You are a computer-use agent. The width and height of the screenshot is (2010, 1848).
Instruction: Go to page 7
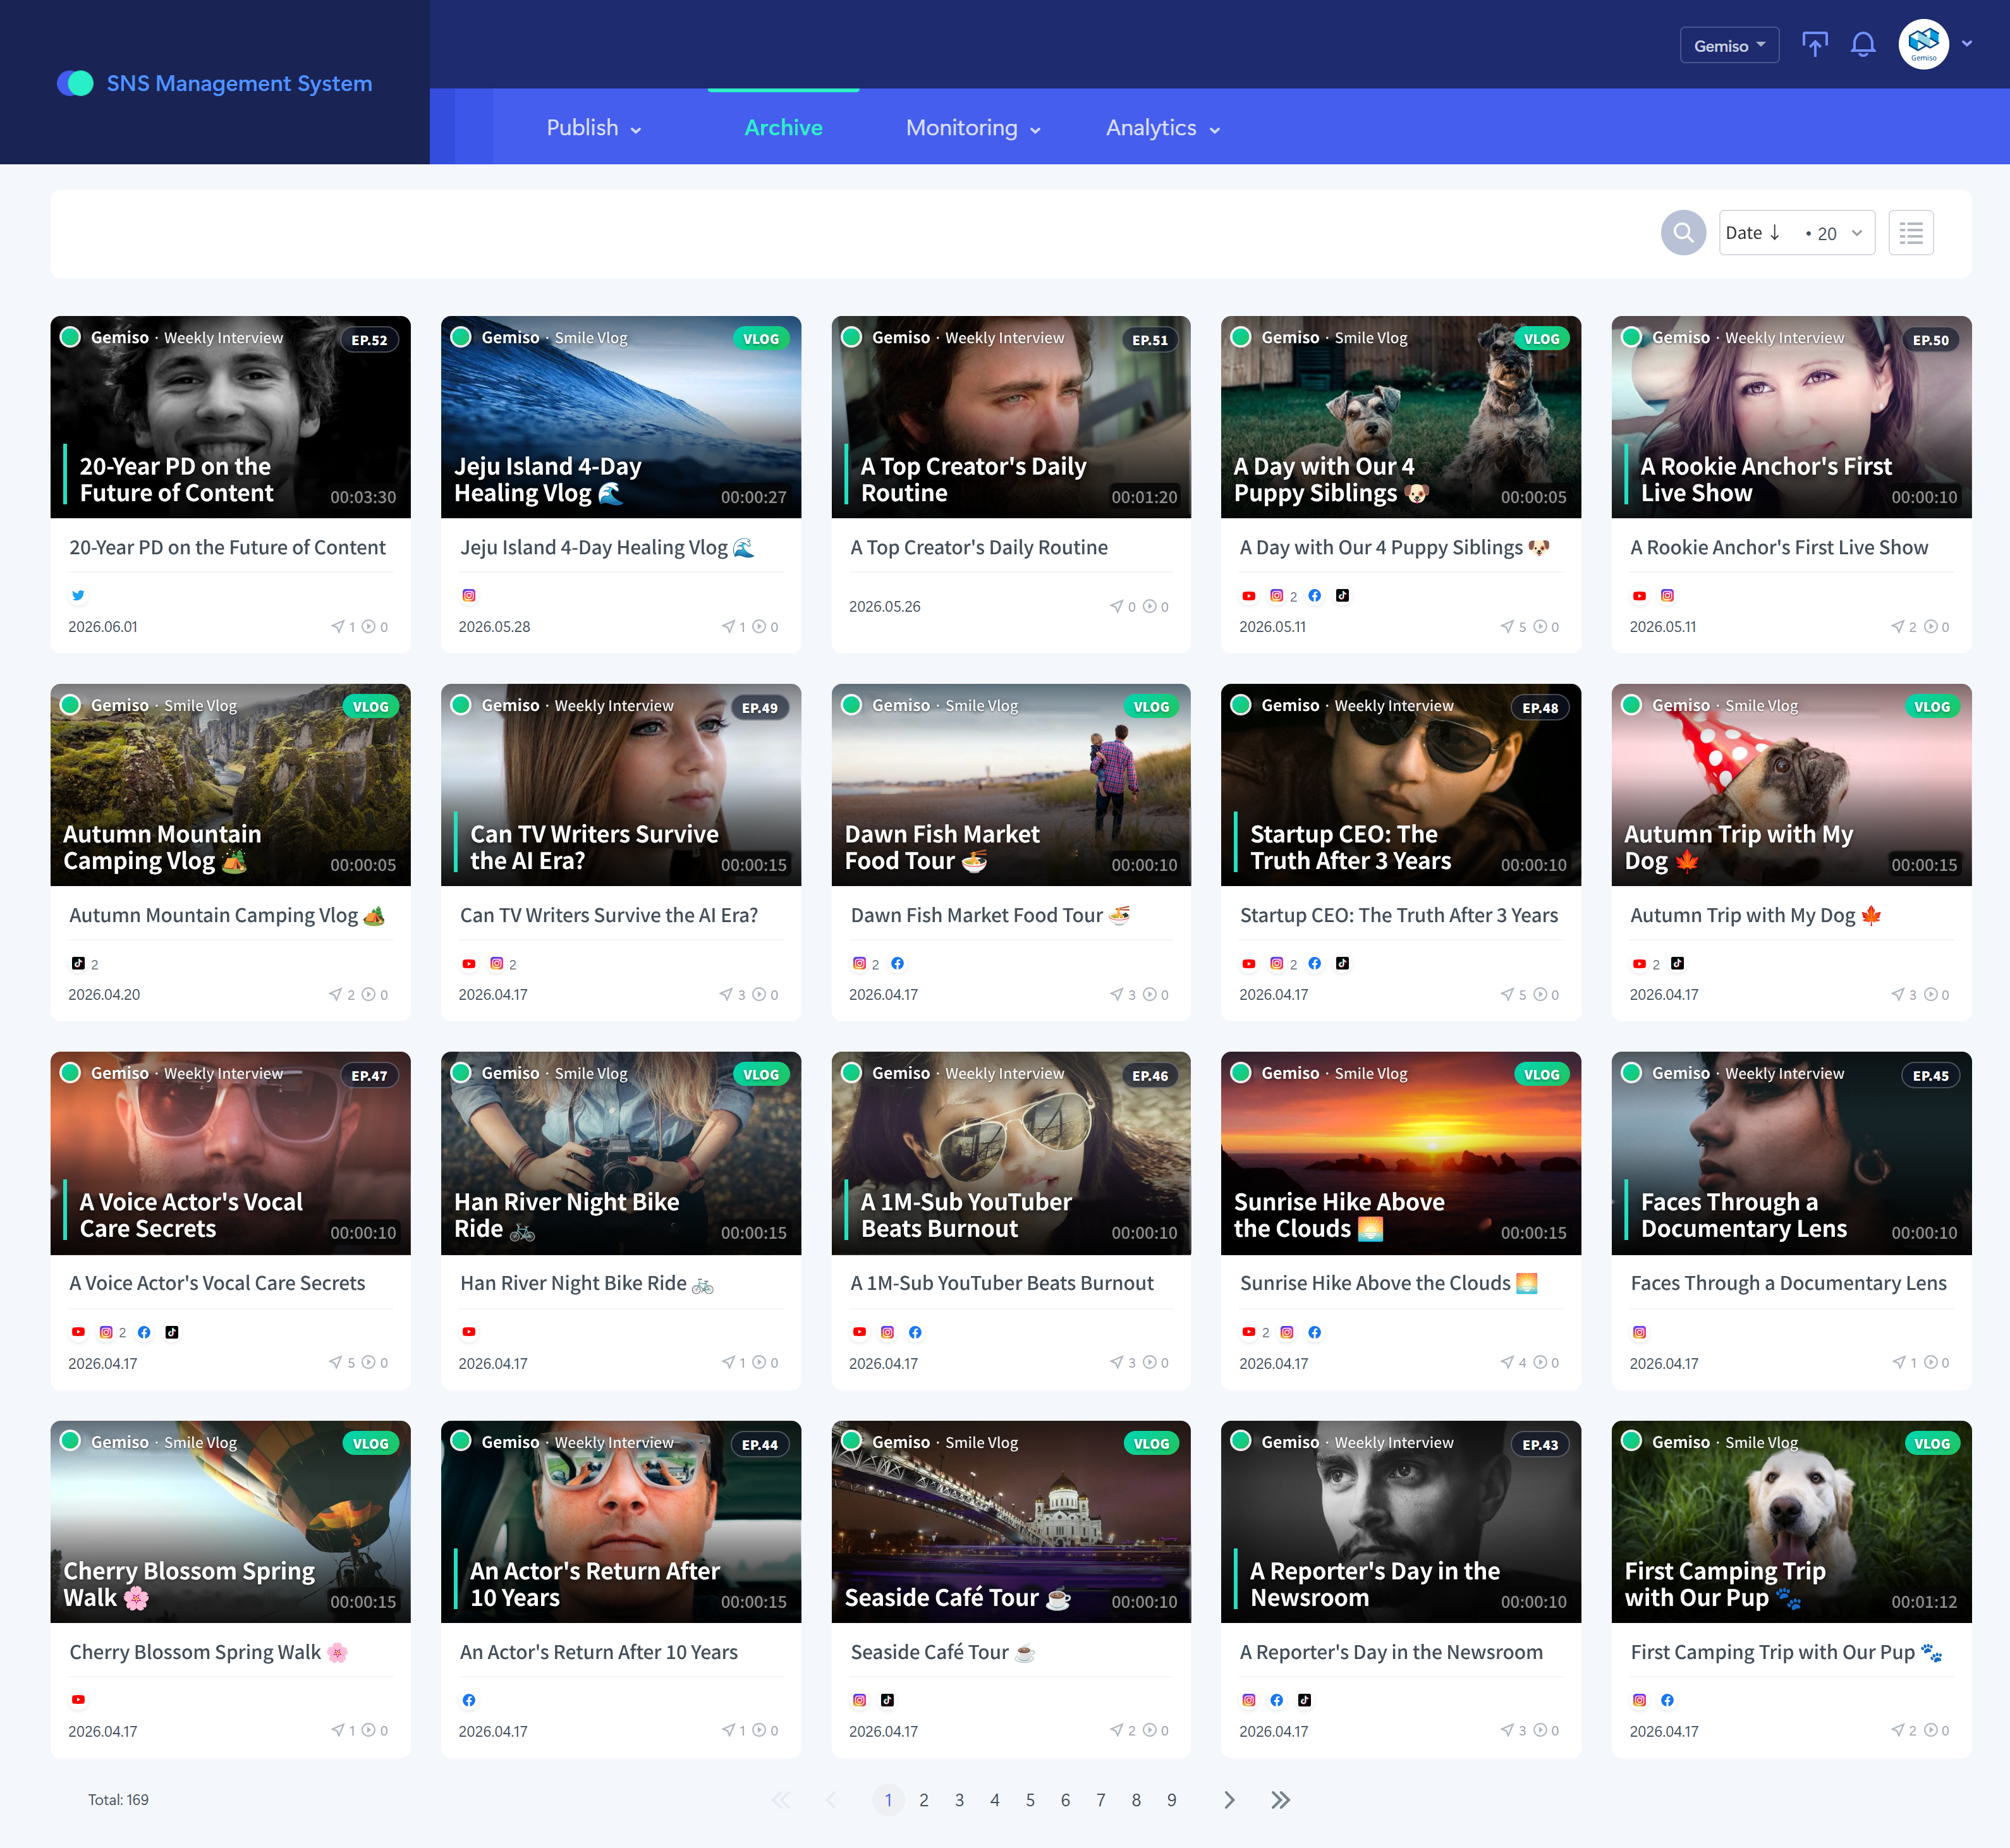1101,1800
